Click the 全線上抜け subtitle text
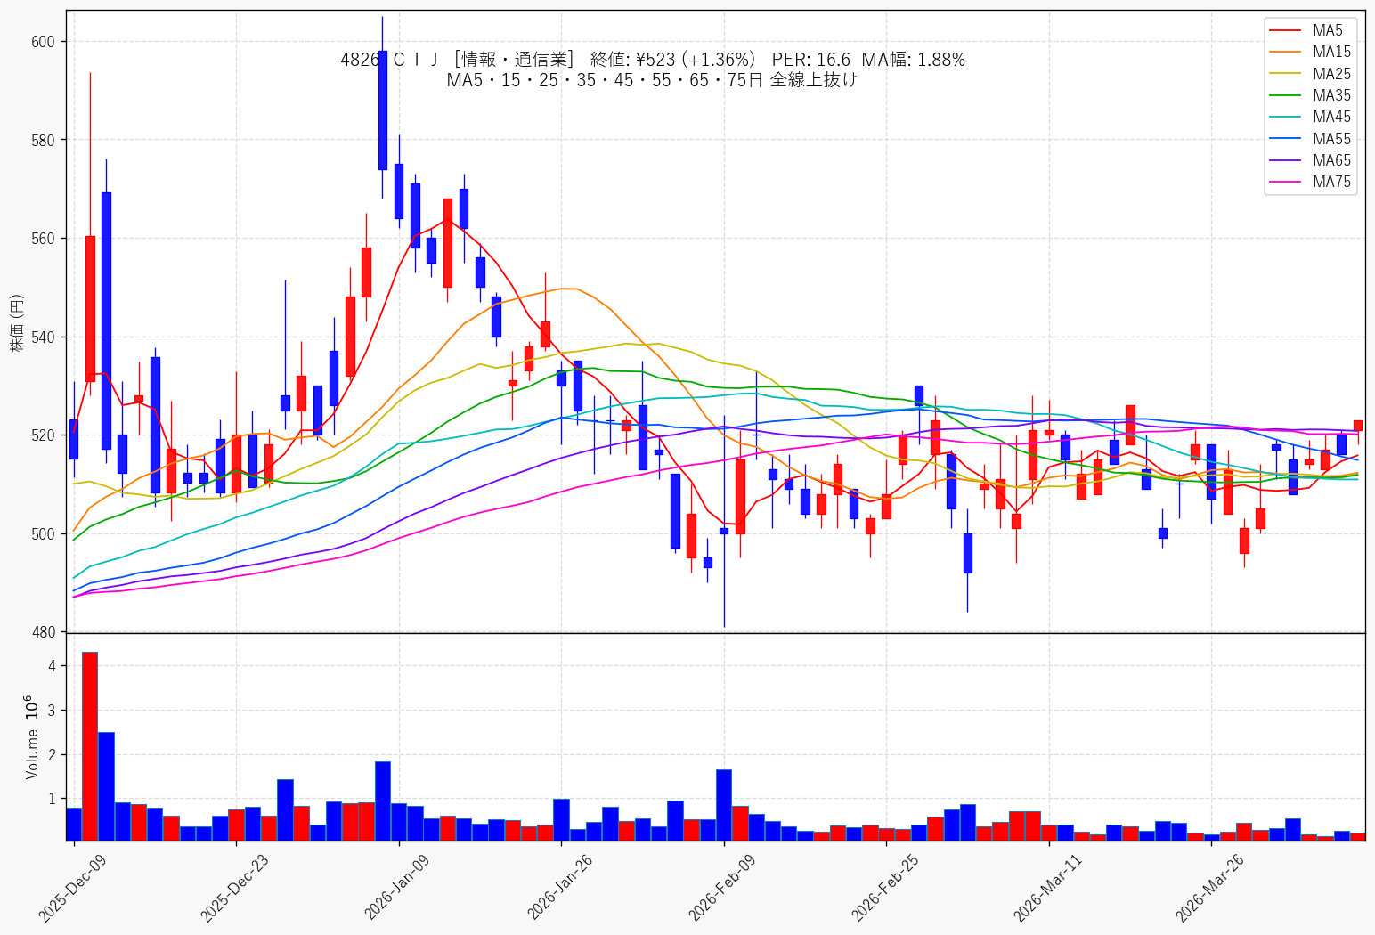The height and width of the screenshot is (935, 1375). click(x=813, y=80)
